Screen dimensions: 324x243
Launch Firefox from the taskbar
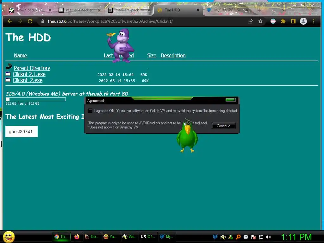pos(77,237)
